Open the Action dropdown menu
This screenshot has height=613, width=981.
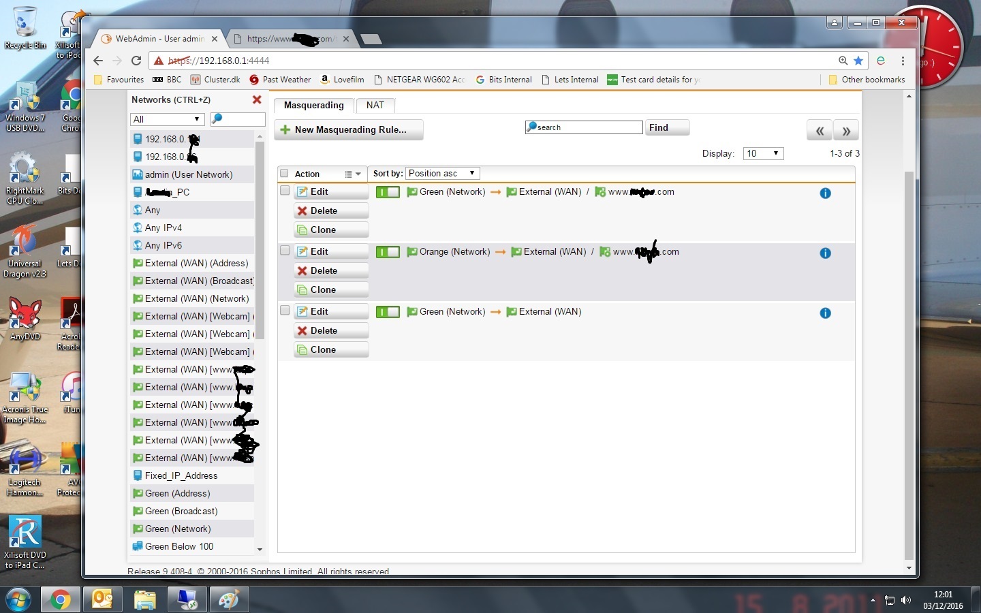353,174
